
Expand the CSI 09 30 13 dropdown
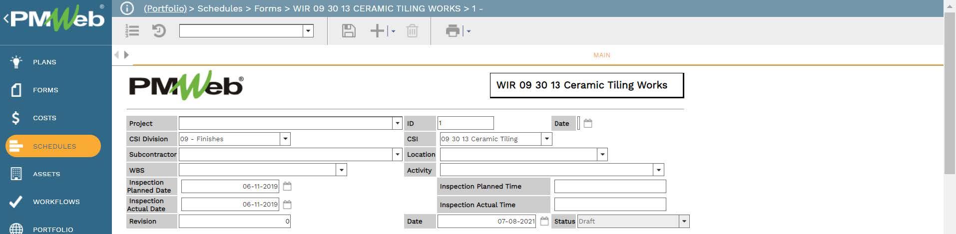point(546,139)
